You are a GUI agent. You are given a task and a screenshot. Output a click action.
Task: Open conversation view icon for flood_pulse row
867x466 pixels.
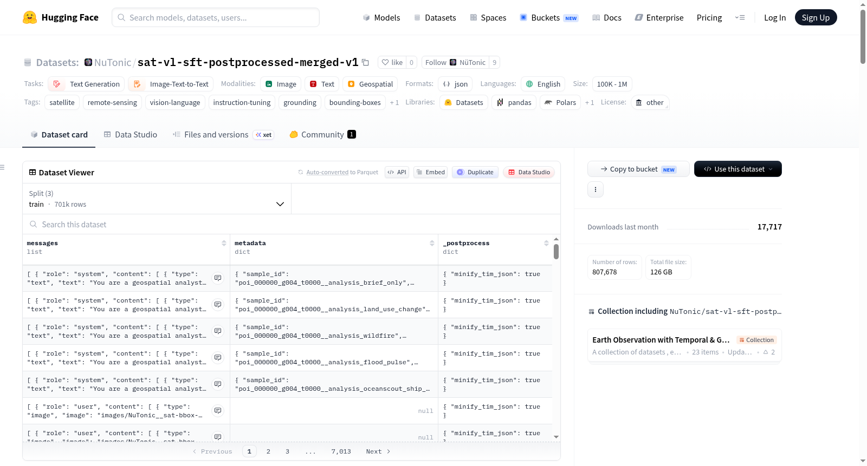[218, 357]
